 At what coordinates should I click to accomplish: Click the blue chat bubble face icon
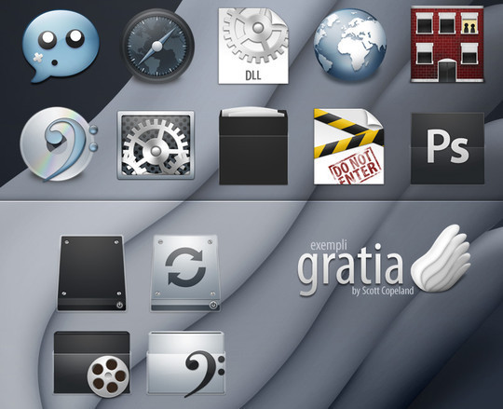tap(60, 47)
